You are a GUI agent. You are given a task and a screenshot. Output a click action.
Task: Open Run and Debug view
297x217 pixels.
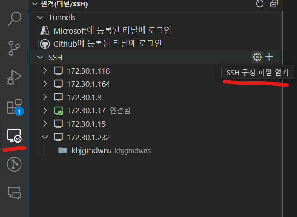(x=14, y=77)
